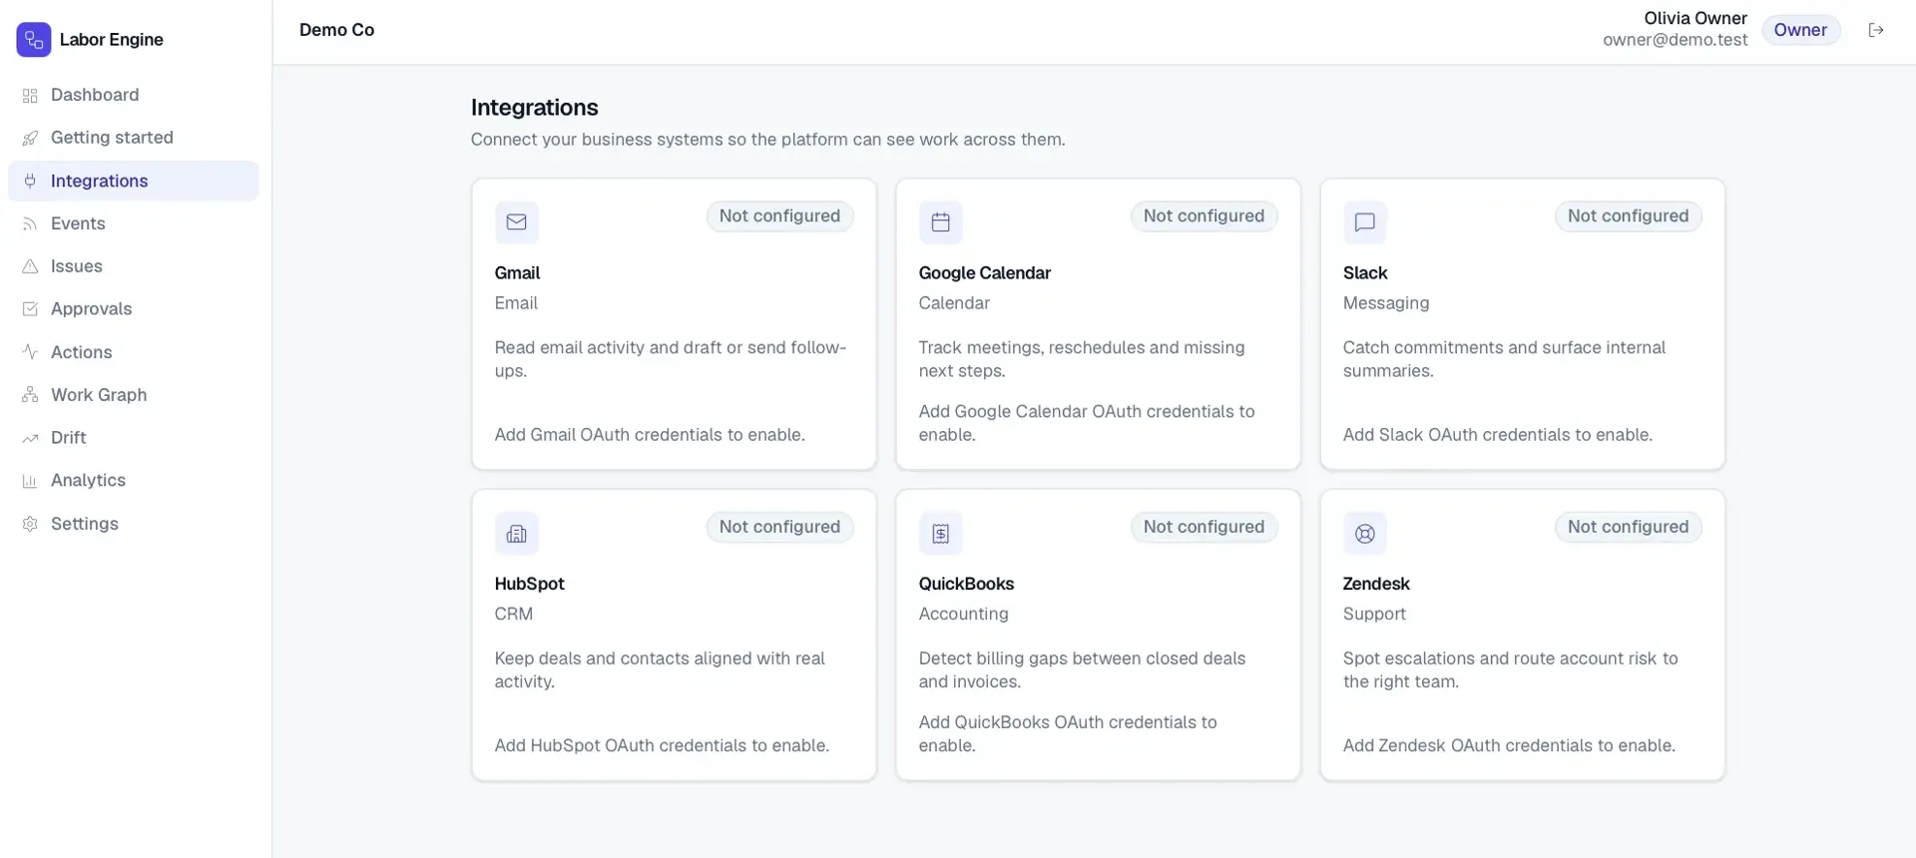Click the Slack chat bubble icon
The width and height of the screenshot is (1916, 858).
click(x=1365, y=222)
